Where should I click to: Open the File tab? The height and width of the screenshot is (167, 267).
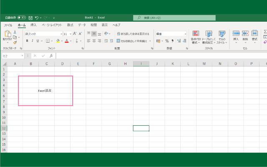point(8,25)
